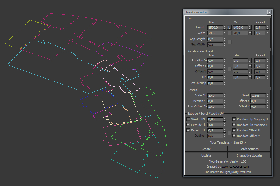Image resolution: width=280 pixels, height=186 pixels.
Task: Toggle the Offset X/Y lock L button
Action: coord(229,69)
